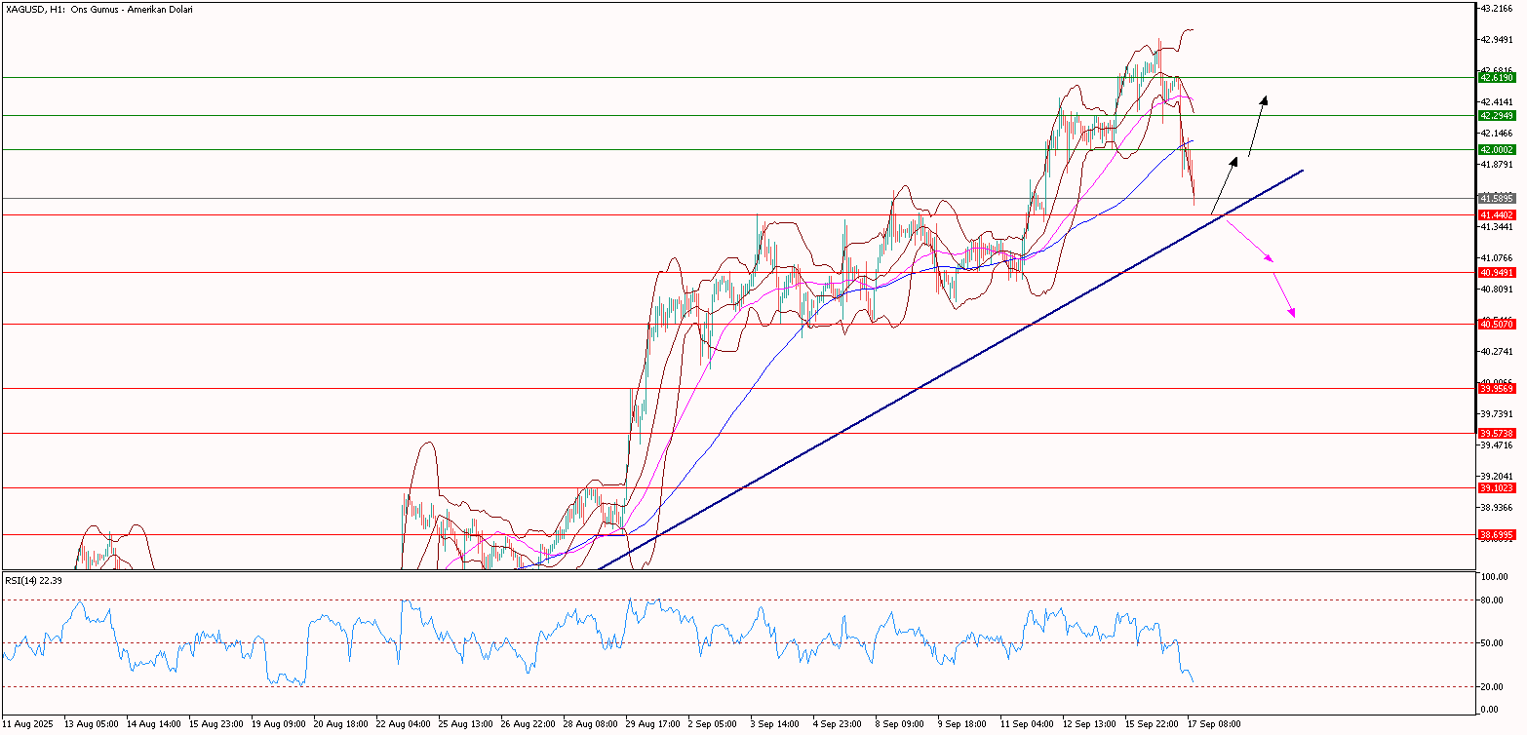Click the 43.2166 price scale value

tap(1497, 8)
